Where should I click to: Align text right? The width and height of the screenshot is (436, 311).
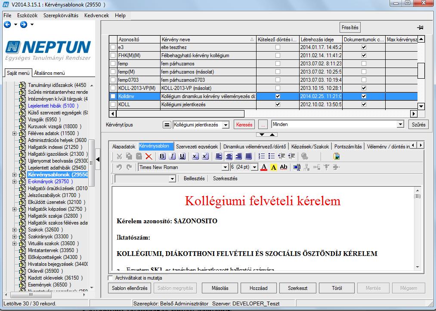click(x=238, y=157)
